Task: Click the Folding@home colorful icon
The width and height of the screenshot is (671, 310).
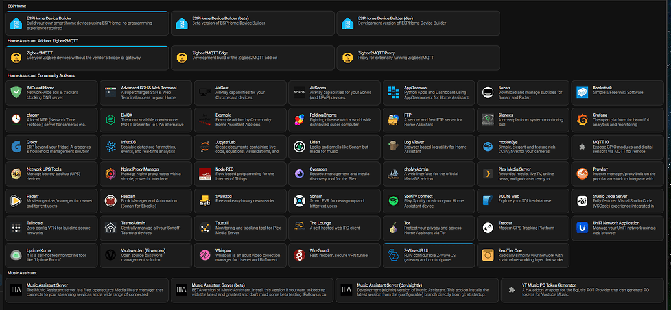Action: 299,119
